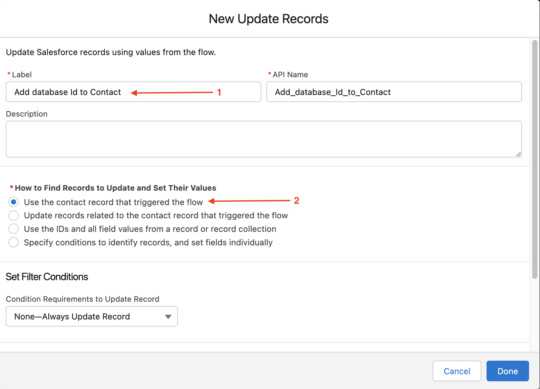Screen dimensions: 540x389
Task: Click the dropdown chevron beside "None—Always Update Record"
Action: [168, 316]
